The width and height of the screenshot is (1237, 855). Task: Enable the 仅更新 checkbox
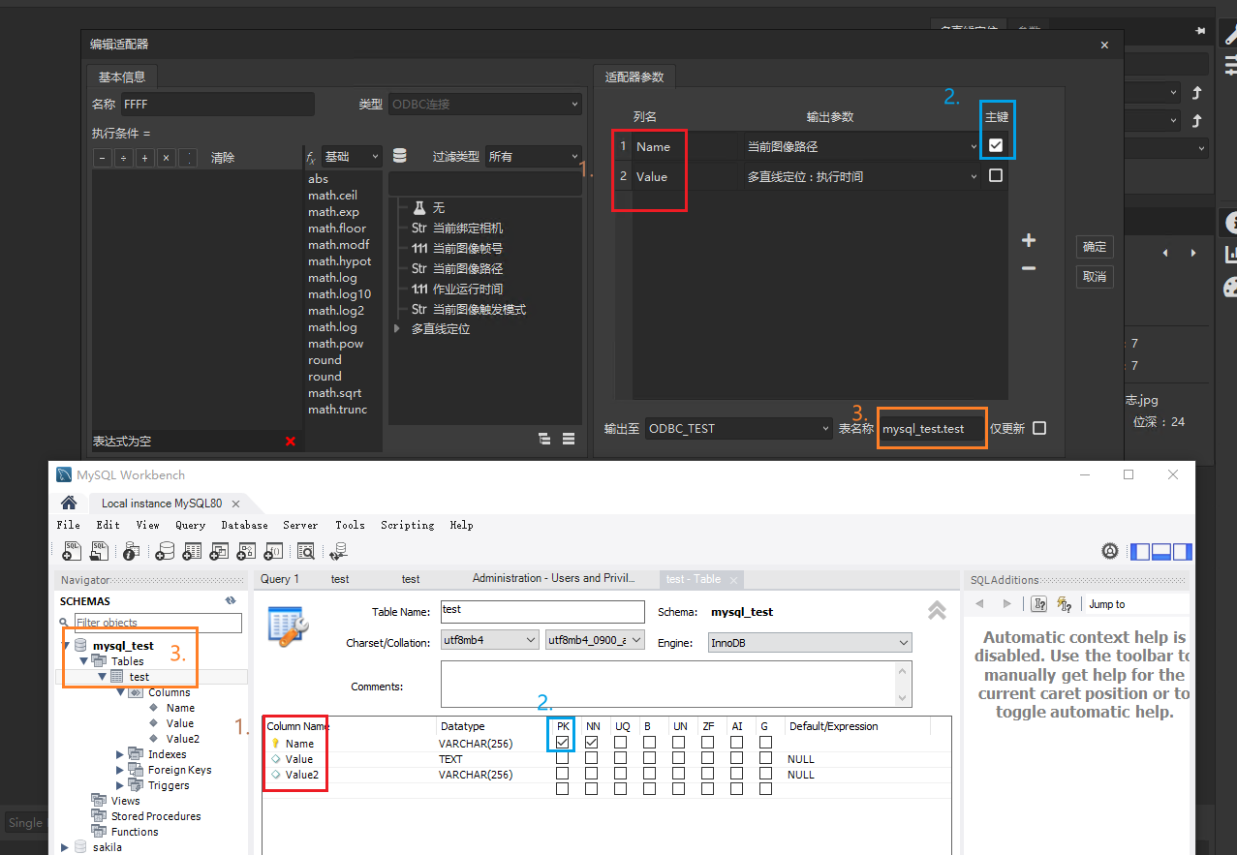pyautogui.click(x=1039, y=428)
